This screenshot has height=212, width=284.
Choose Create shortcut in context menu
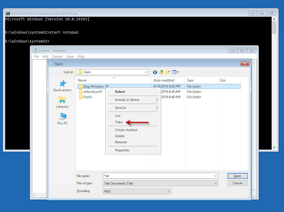click(126, 130)
